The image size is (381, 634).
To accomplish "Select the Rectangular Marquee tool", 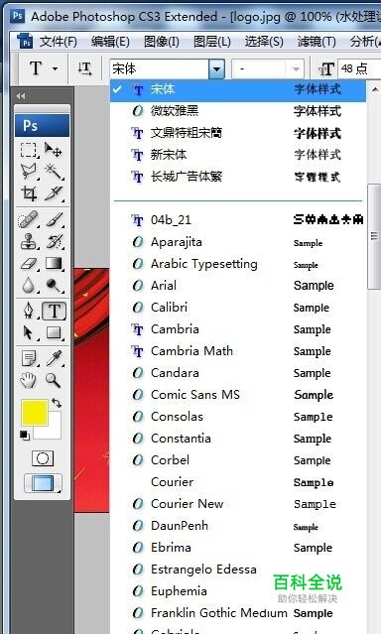I will (x=29, y=150).
